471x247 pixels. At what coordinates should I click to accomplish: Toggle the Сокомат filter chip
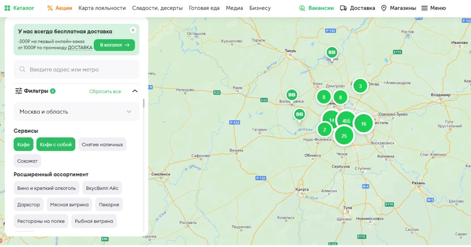pos(27,161)
